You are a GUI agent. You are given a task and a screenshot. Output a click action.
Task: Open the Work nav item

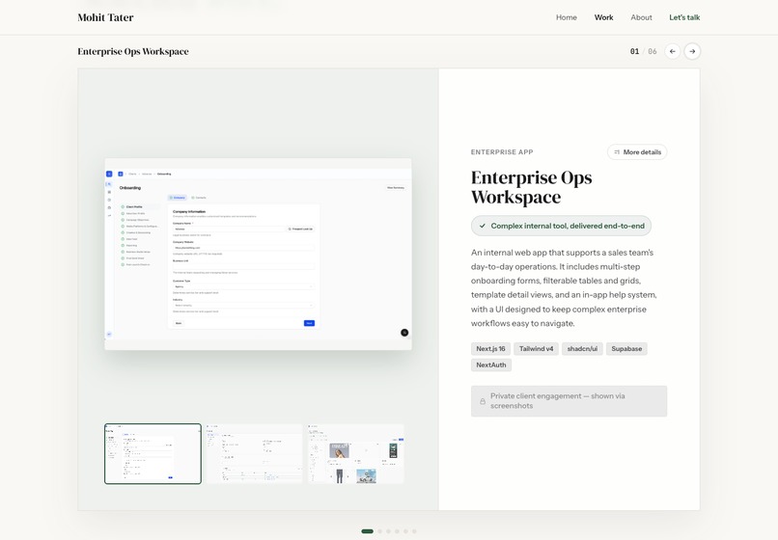[x=603, y=17]
